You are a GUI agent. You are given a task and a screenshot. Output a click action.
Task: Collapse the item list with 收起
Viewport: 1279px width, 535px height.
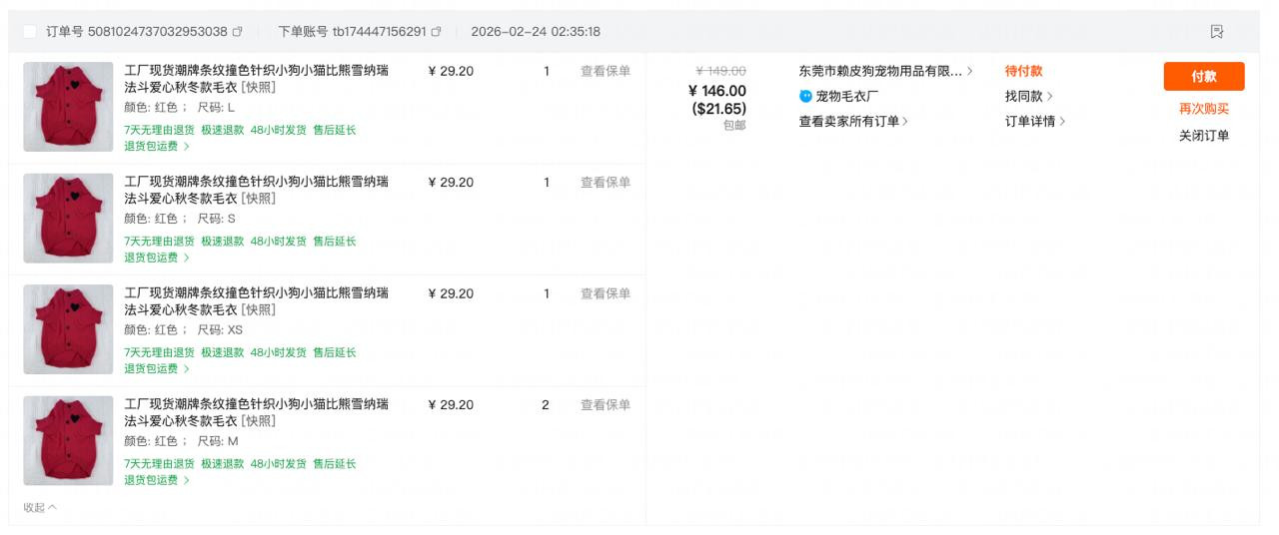point(40,507)
